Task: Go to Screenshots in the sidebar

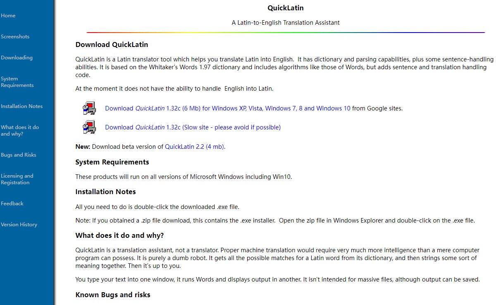Action: (15, 37)
